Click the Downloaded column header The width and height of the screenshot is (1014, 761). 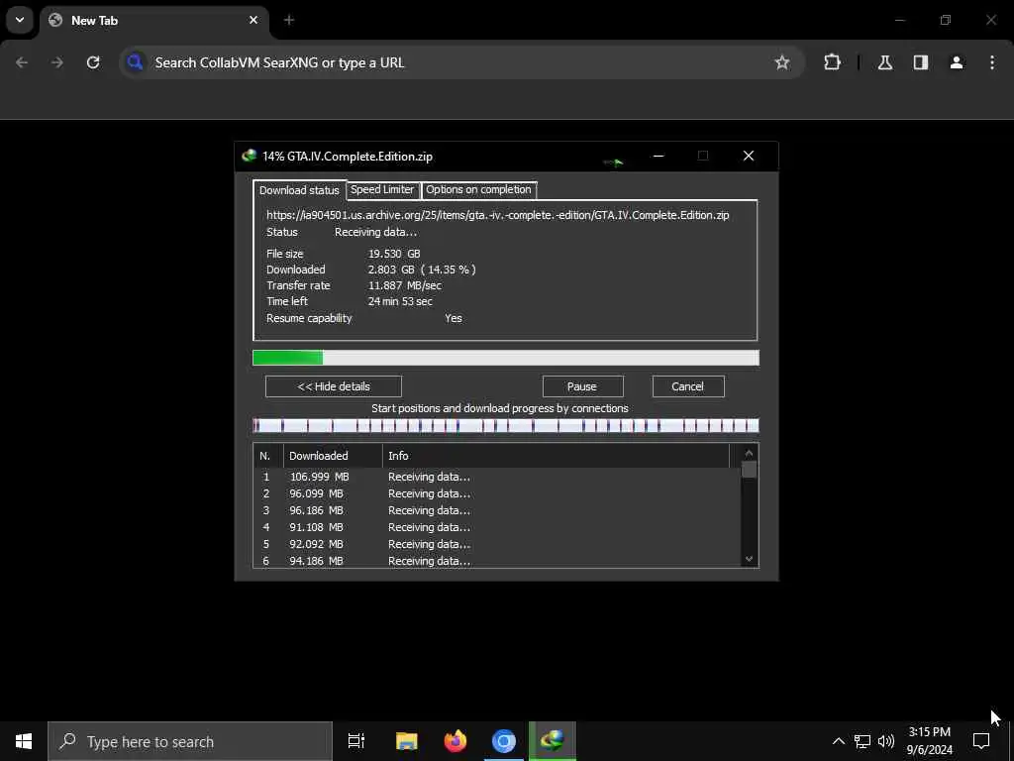pyautogui.click(x=333, y=456)
